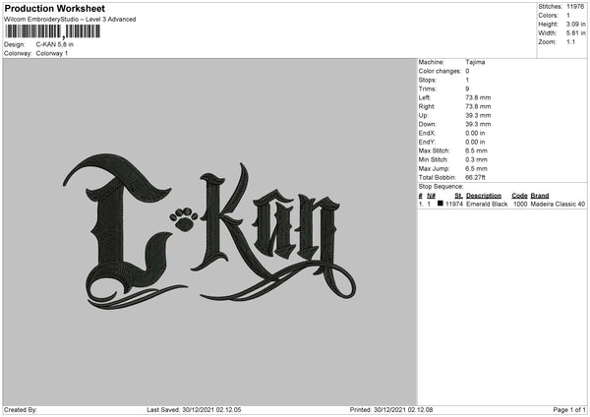Click the Height value 3.09 in
Image resolution: width=590 pixels, height=417 pixels.
tap(575, 24)
